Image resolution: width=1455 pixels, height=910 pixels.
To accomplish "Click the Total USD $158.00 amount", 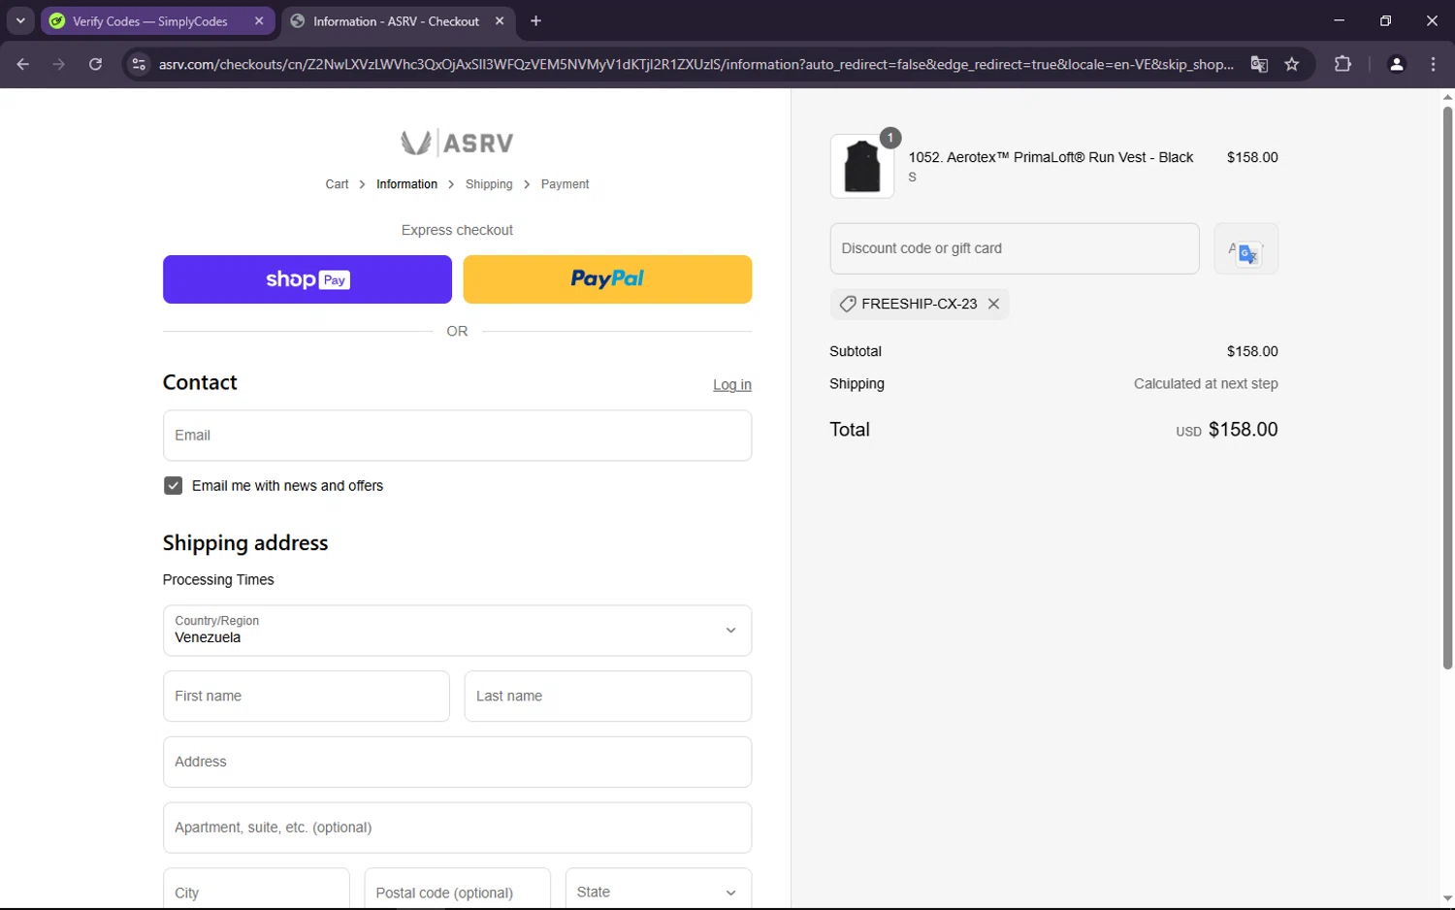I will coord(1227,430).
